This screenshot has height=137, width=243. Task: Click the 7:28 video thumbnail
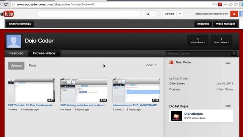pyautogui.click(x=136, y=91)
